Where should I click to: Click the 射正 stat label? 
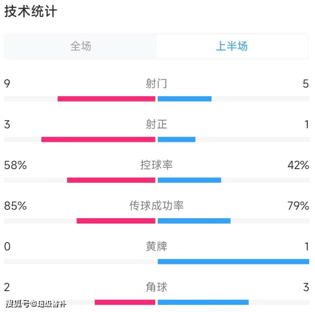pyautogui.click(x=157, y=124)
